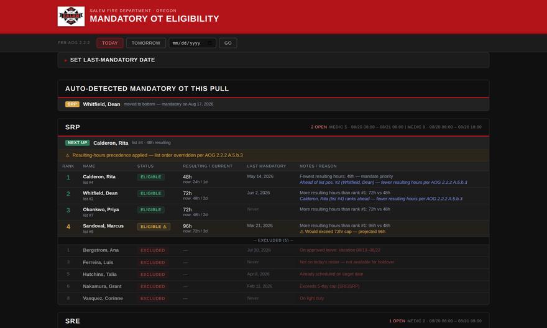
Task: Click the Mar 21, 2026 last mandatory date
Action: (x=260, y=225)
